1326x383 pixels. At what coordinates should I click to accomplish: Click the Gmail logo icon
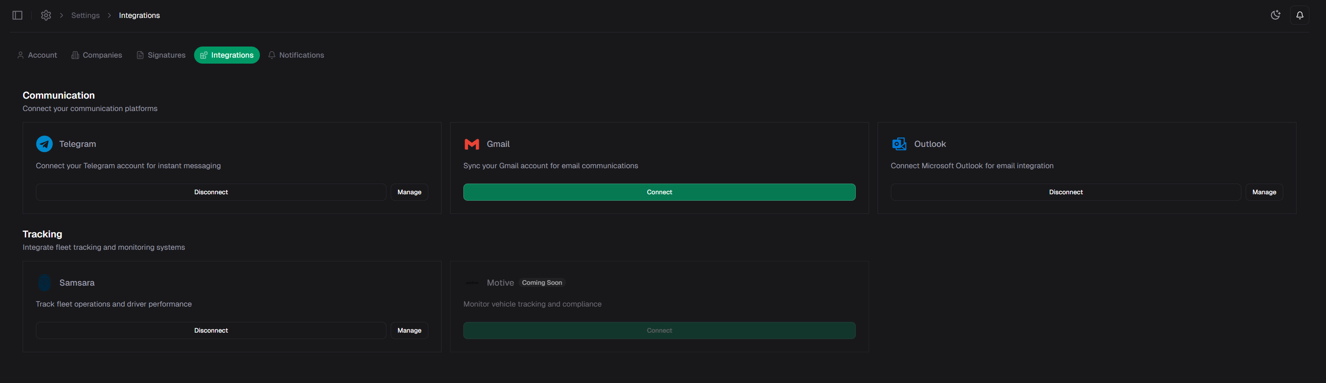coord(471,144)
